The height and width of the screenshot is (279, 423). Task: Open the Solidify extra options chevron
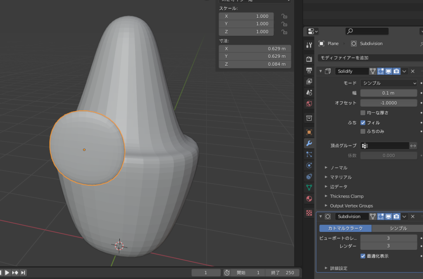pos(404,71)
